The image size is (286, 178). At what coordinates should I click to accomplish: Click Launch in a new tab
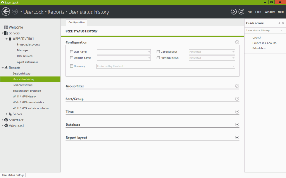(264, 43)
